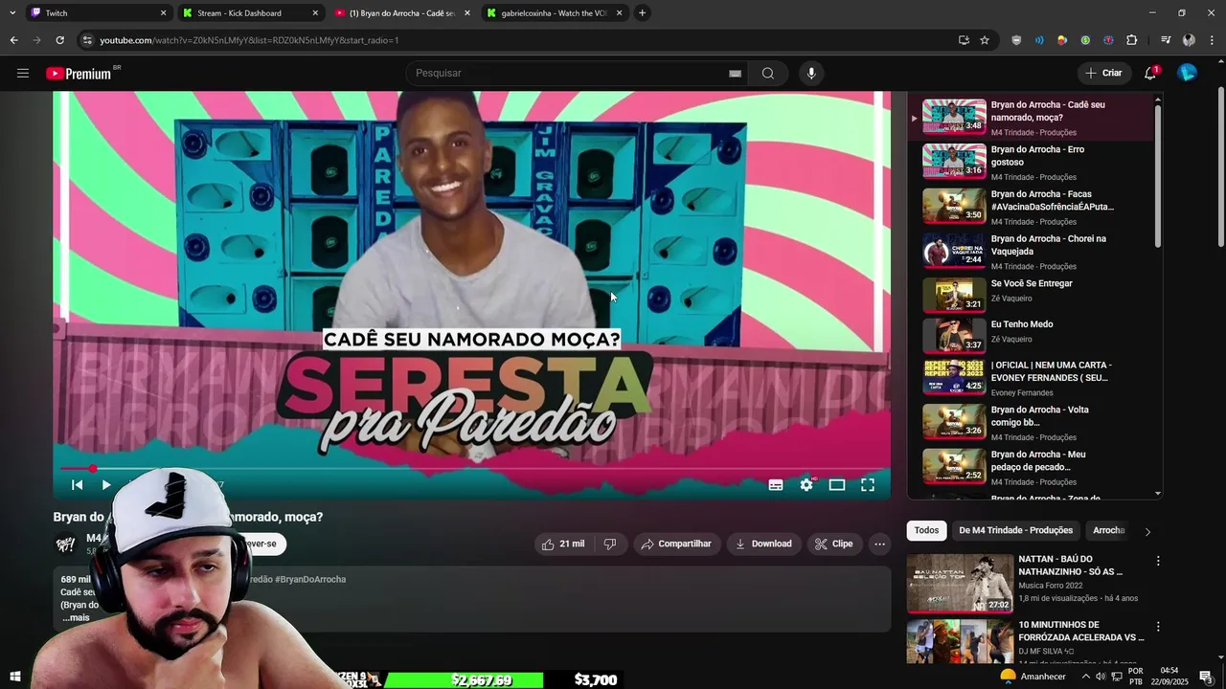This screenshot has width=1226, height=689.
Task: Open the shield ad blocker extension
Action: [1016, 40]
